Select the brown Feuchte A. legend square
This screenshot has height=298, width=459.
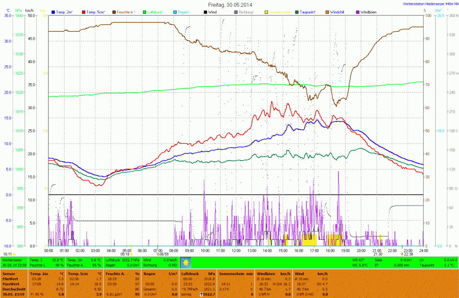tap(114, 12)
